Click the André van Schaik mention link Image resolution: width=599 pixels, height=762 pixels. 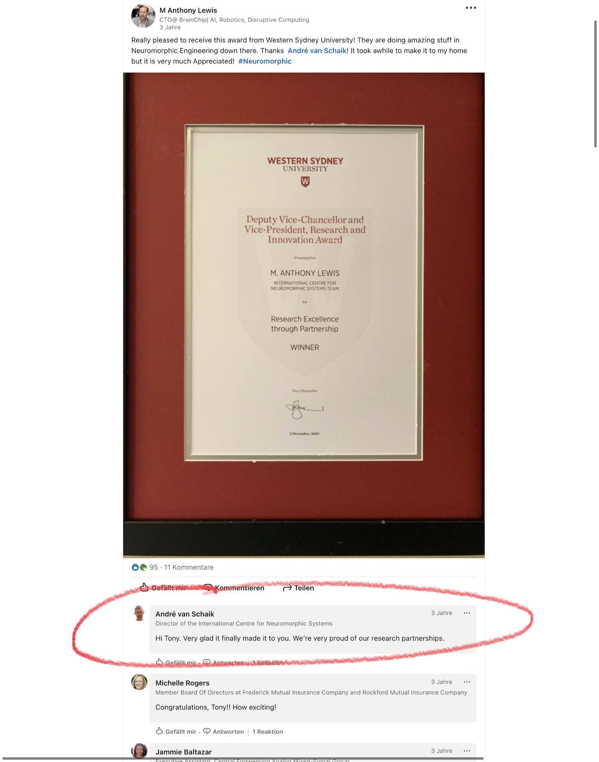pos(317,51)
